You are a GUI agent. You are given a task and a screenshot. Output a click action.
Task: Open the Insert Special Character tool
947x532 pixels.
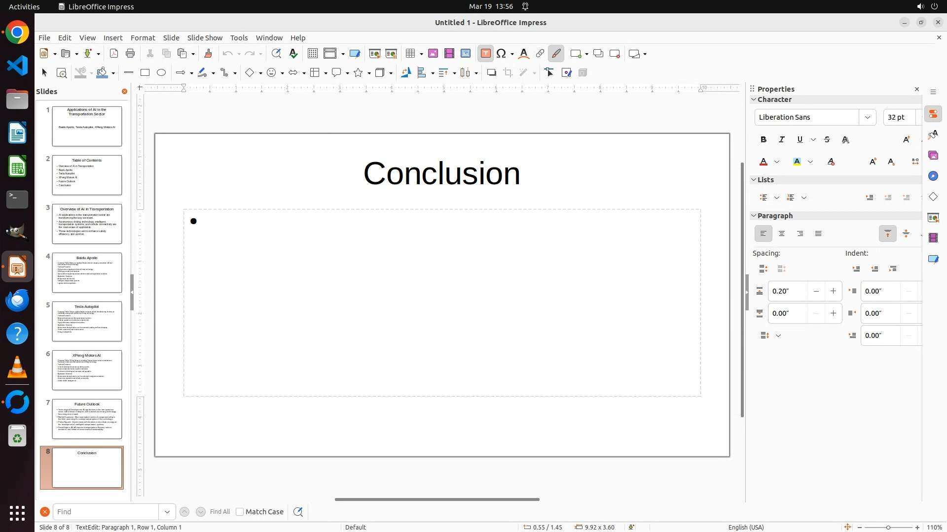point(502,54)
